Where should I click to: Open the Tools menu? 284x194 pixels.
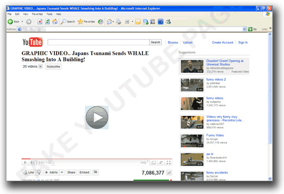coord(49,14)
